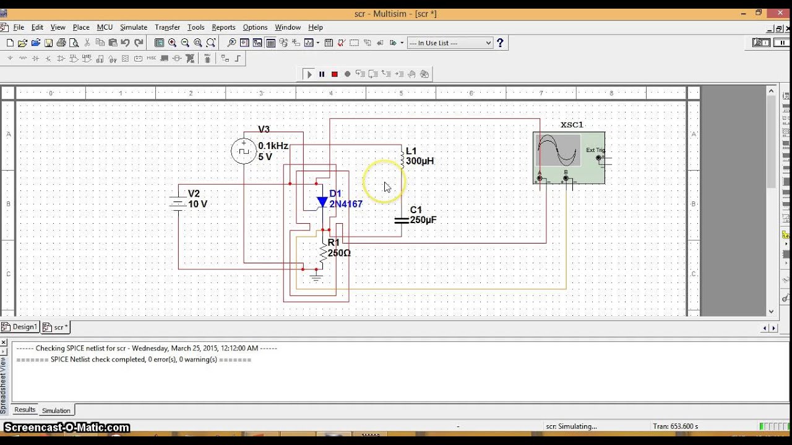Select the V2 10 V battery
Viewport: 792px width, 445px height.
point(178,203)
